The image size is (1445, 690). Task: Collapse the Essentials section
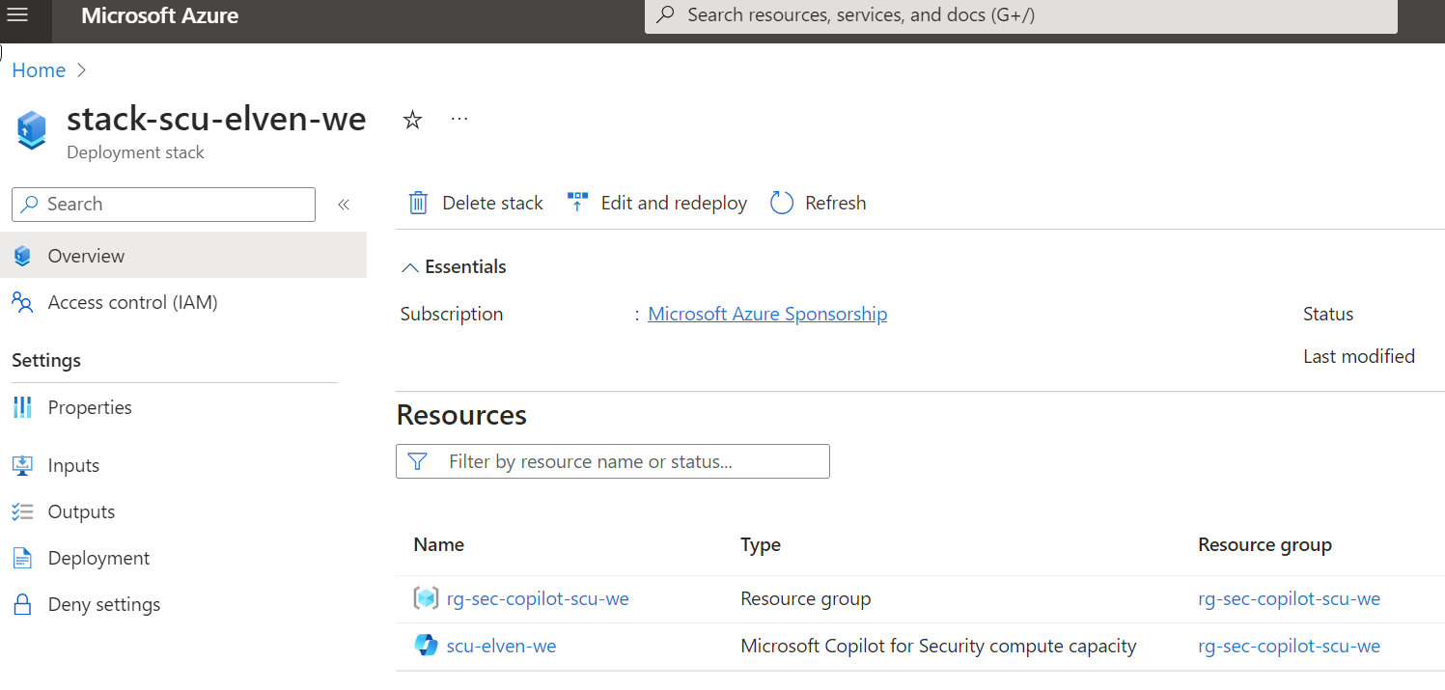(x=410, y=267)
